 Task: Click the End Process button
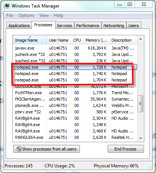(126, 149)
